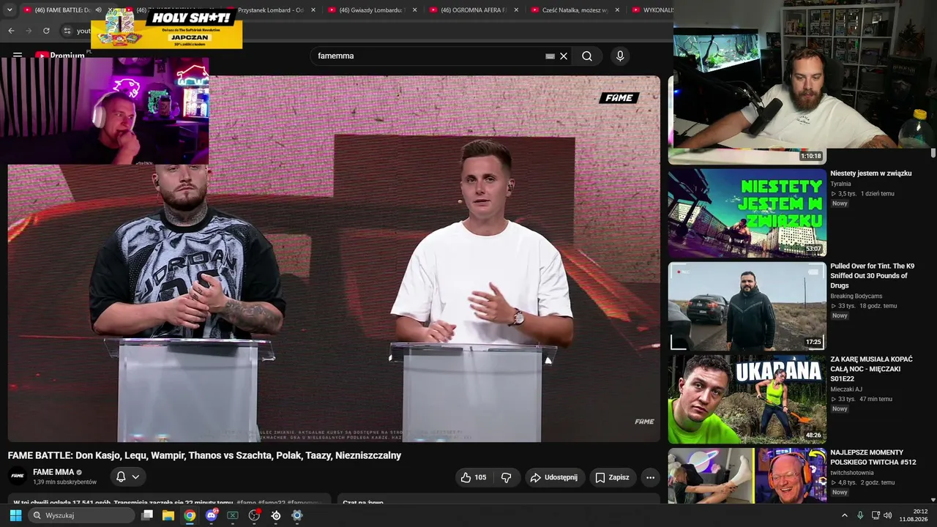Viewport: 937px width, 527px height.
Task: Open the on-screen keyboard icon in search box
Action: [x=550, y=56]
